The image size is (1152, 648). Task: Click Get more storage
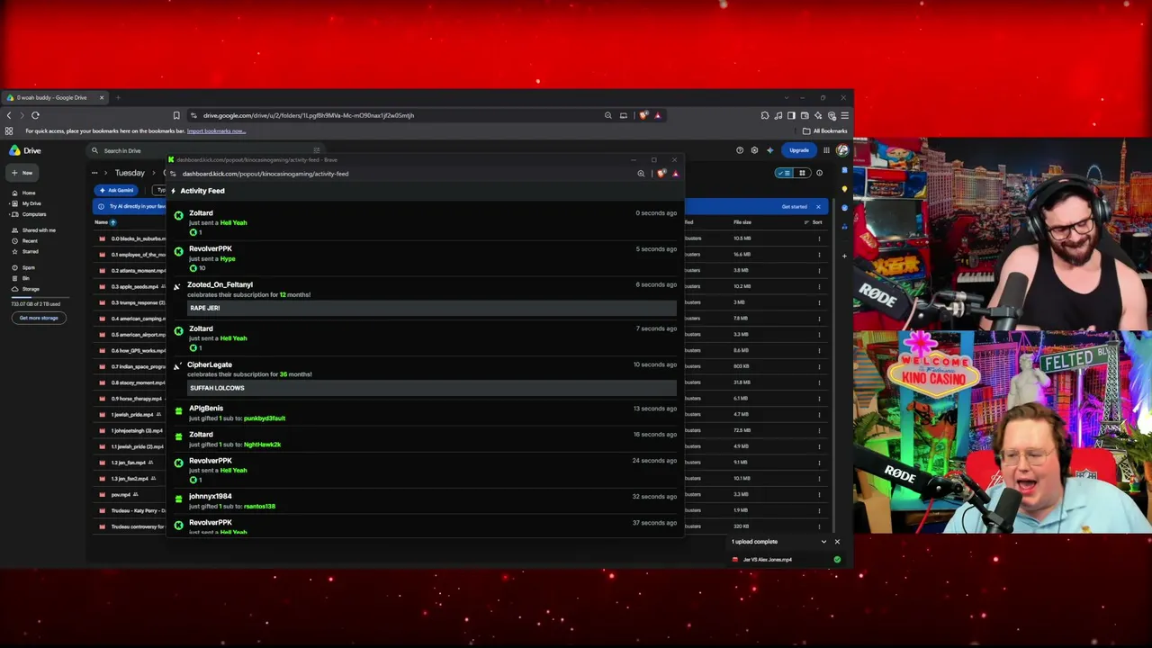39,318
